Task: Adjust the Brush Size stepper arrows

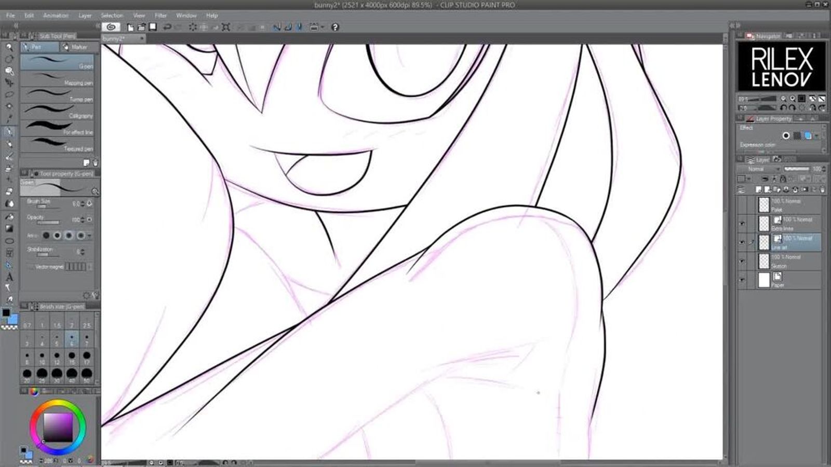Action: [83, 204]
